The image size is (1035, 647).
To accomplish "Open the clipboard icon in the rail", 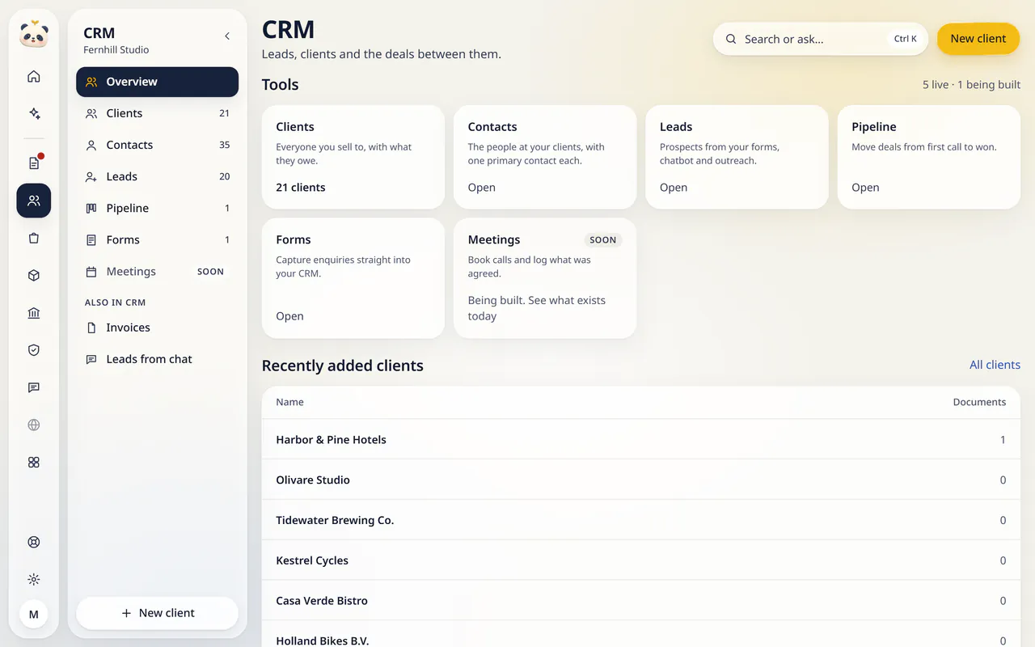I will 34,239.
